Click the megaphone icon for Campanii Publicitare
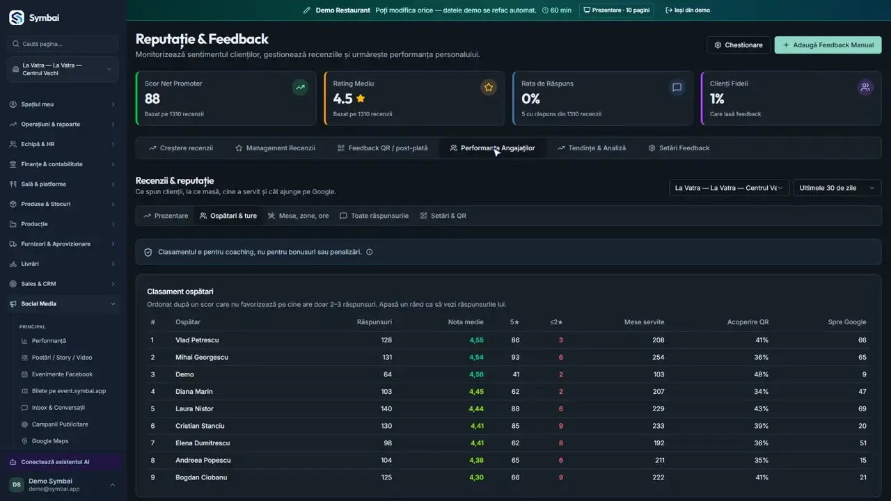This screenshot has width=891, height=501. (x=24, y=424)
